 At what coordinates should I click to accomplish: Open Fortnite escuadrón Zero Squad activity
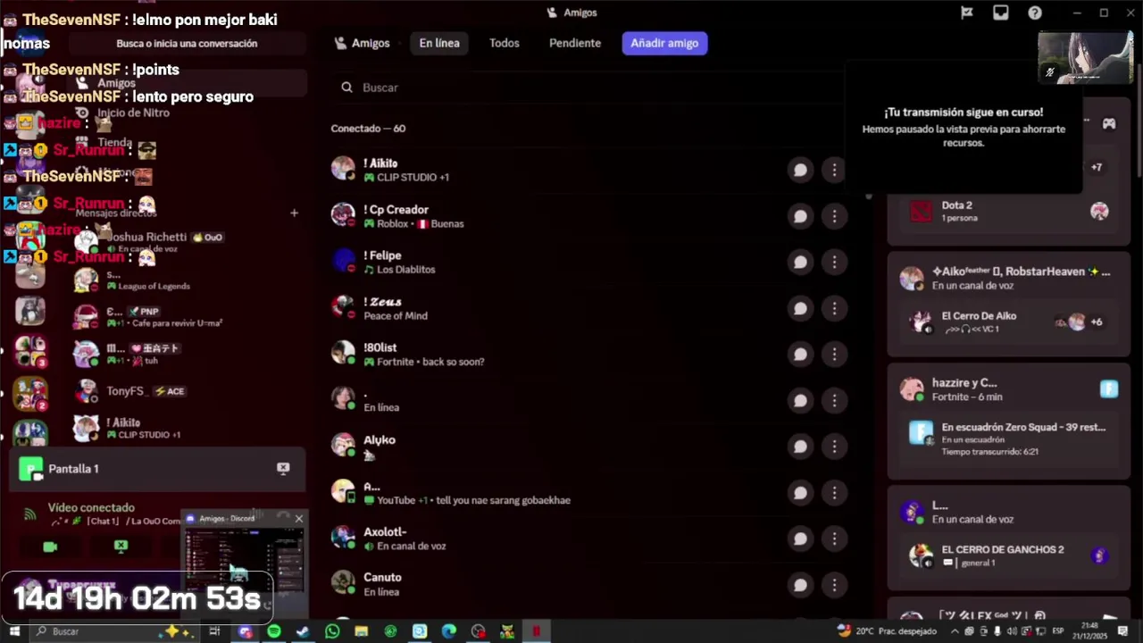point(1009,438)
